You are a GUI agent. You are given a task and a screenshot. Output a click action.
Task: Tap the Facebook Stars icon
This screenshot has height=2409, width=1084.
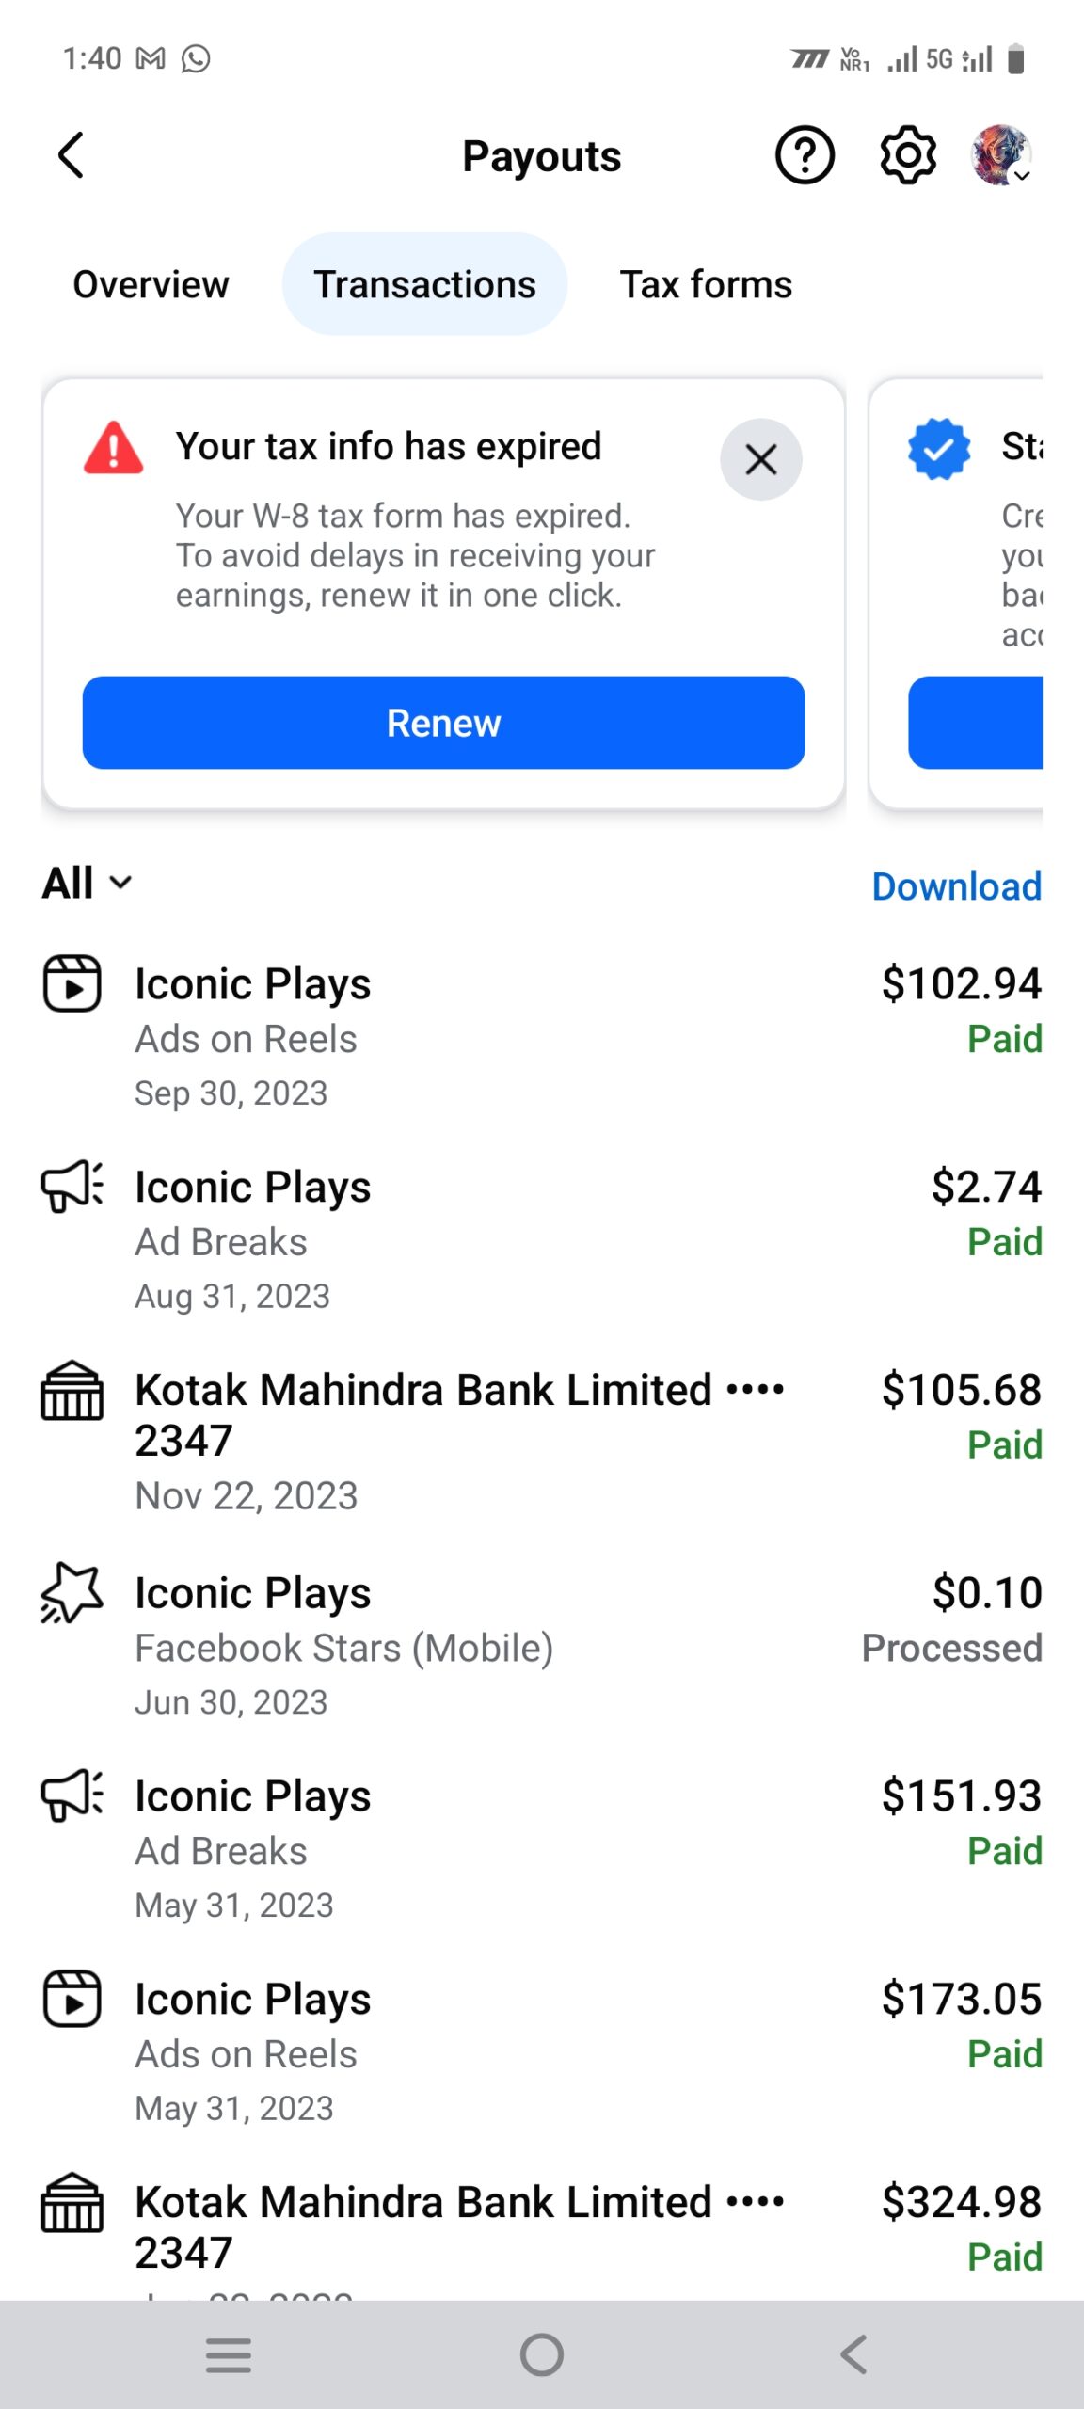click(x=72, y=1592)
